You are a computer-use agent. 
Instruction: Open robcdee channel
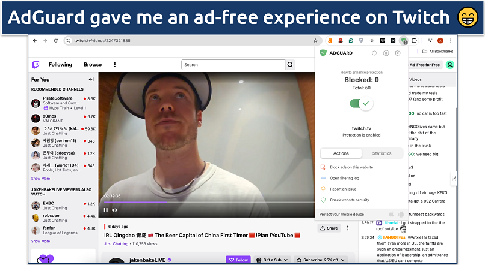point(63,218)
